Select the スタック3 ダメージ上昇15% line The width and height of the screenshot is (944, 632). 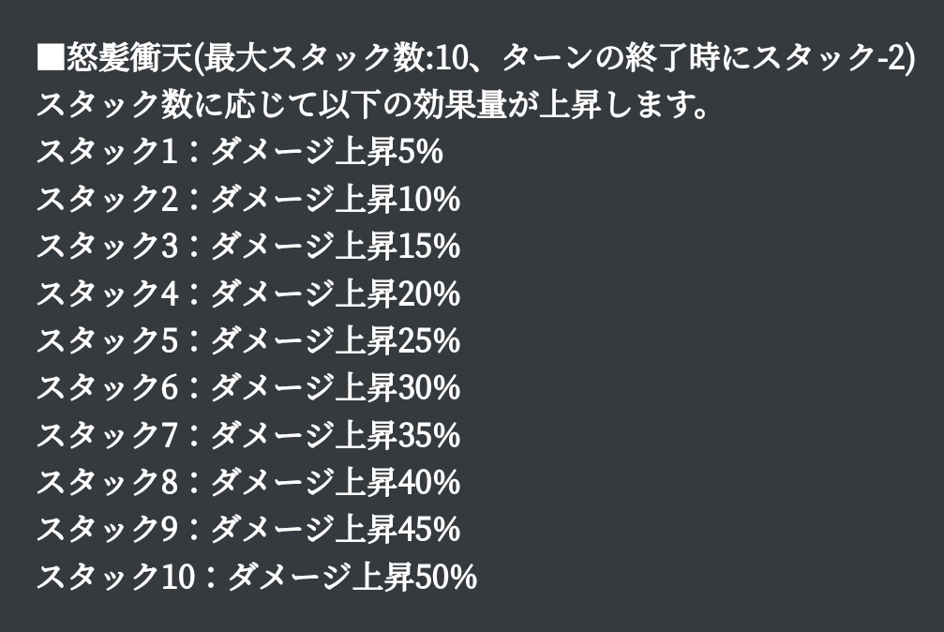tap(248, 247)
